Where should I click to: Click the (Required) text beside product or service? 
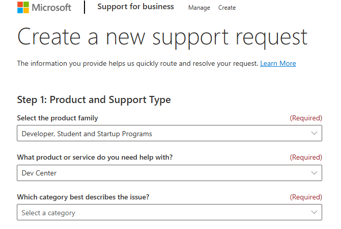[x=306, y=157]
